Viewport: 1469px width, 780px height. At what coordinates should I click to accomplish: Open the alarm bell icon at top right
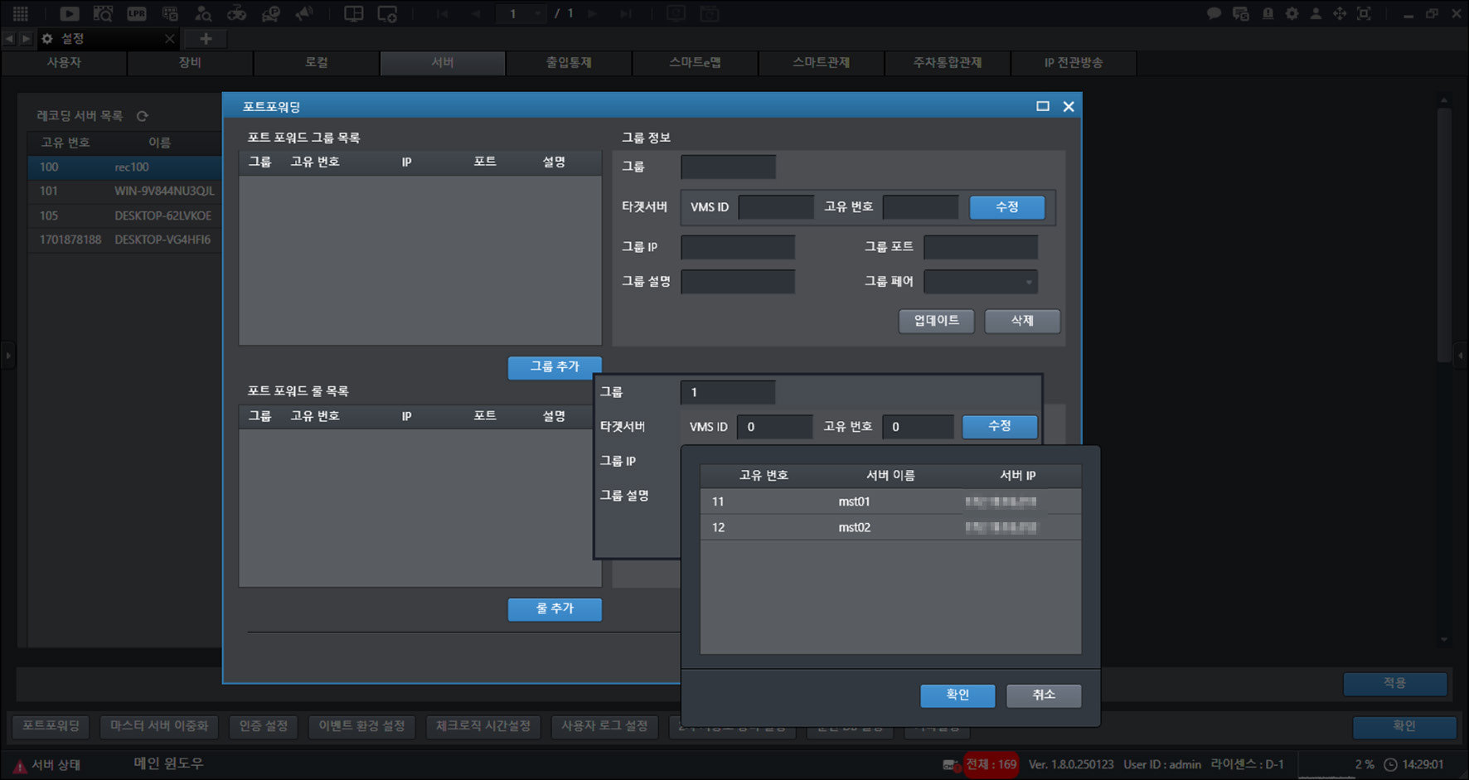pyautogui.click(x=1268, y=13)
